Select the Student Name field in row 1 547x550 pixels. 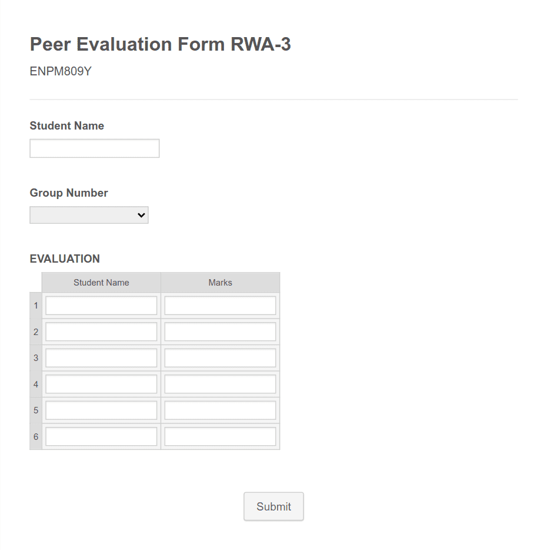tap(101, 305)
